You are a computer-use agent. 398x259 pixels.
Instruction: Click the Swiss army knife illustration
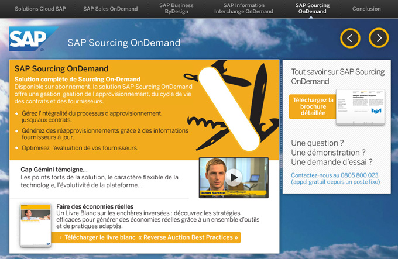(231, 106)
